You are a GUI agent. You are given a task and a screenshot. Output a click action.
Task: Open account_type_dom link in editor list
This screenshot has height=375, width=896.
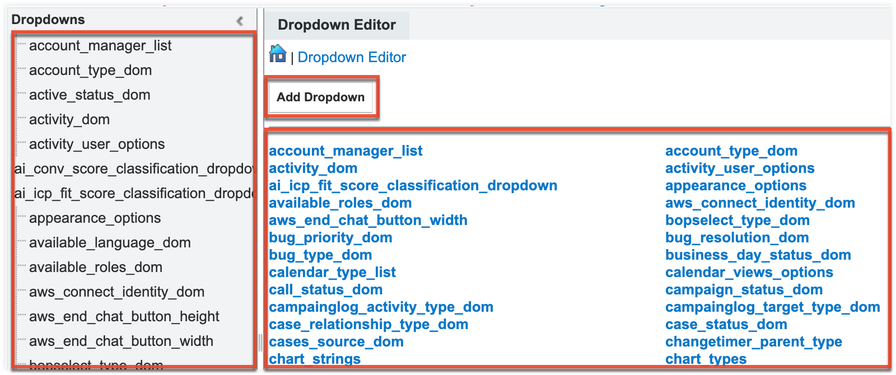pyautogui.click(x=731, y=151)
